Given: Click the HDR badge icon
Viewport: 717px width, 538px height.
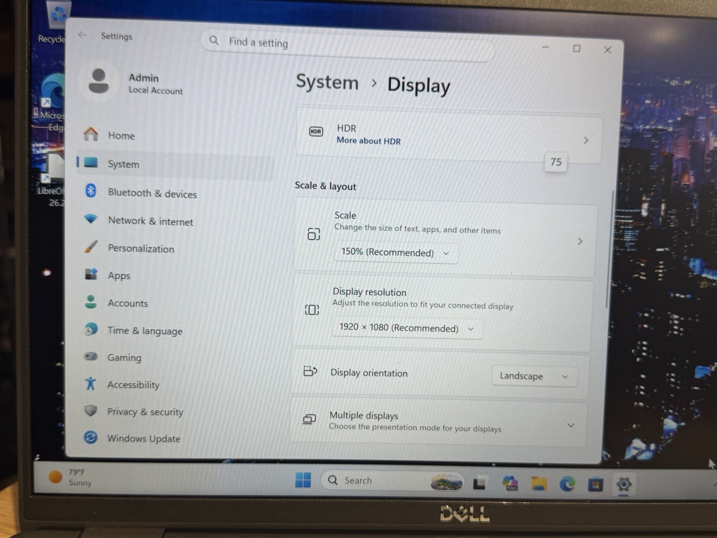Looking at the screenshot, I should coord(316,131).
